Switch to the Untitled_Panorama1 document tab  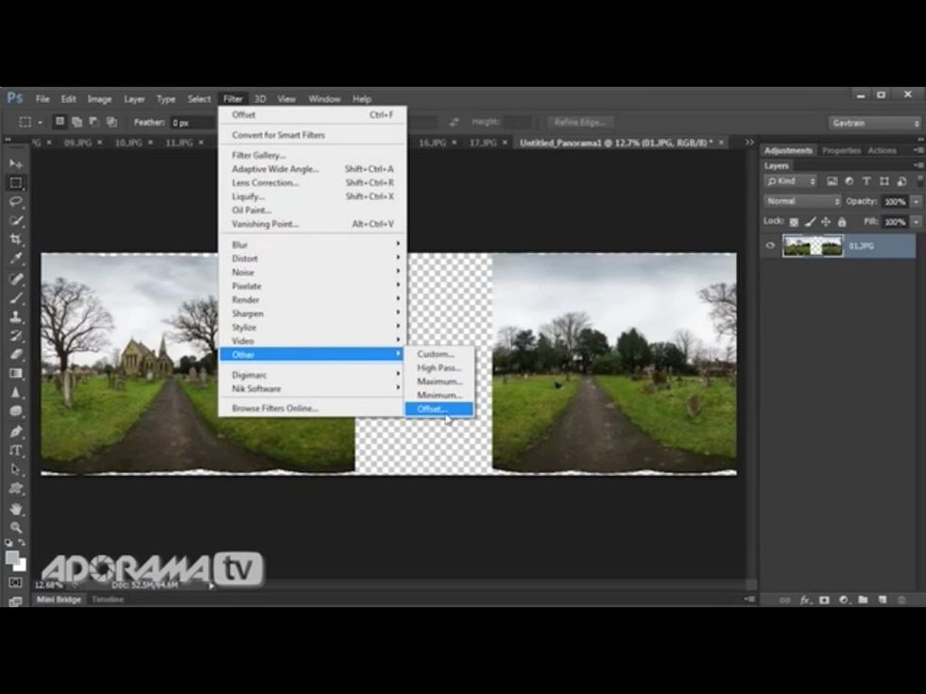tap(615, 143)
